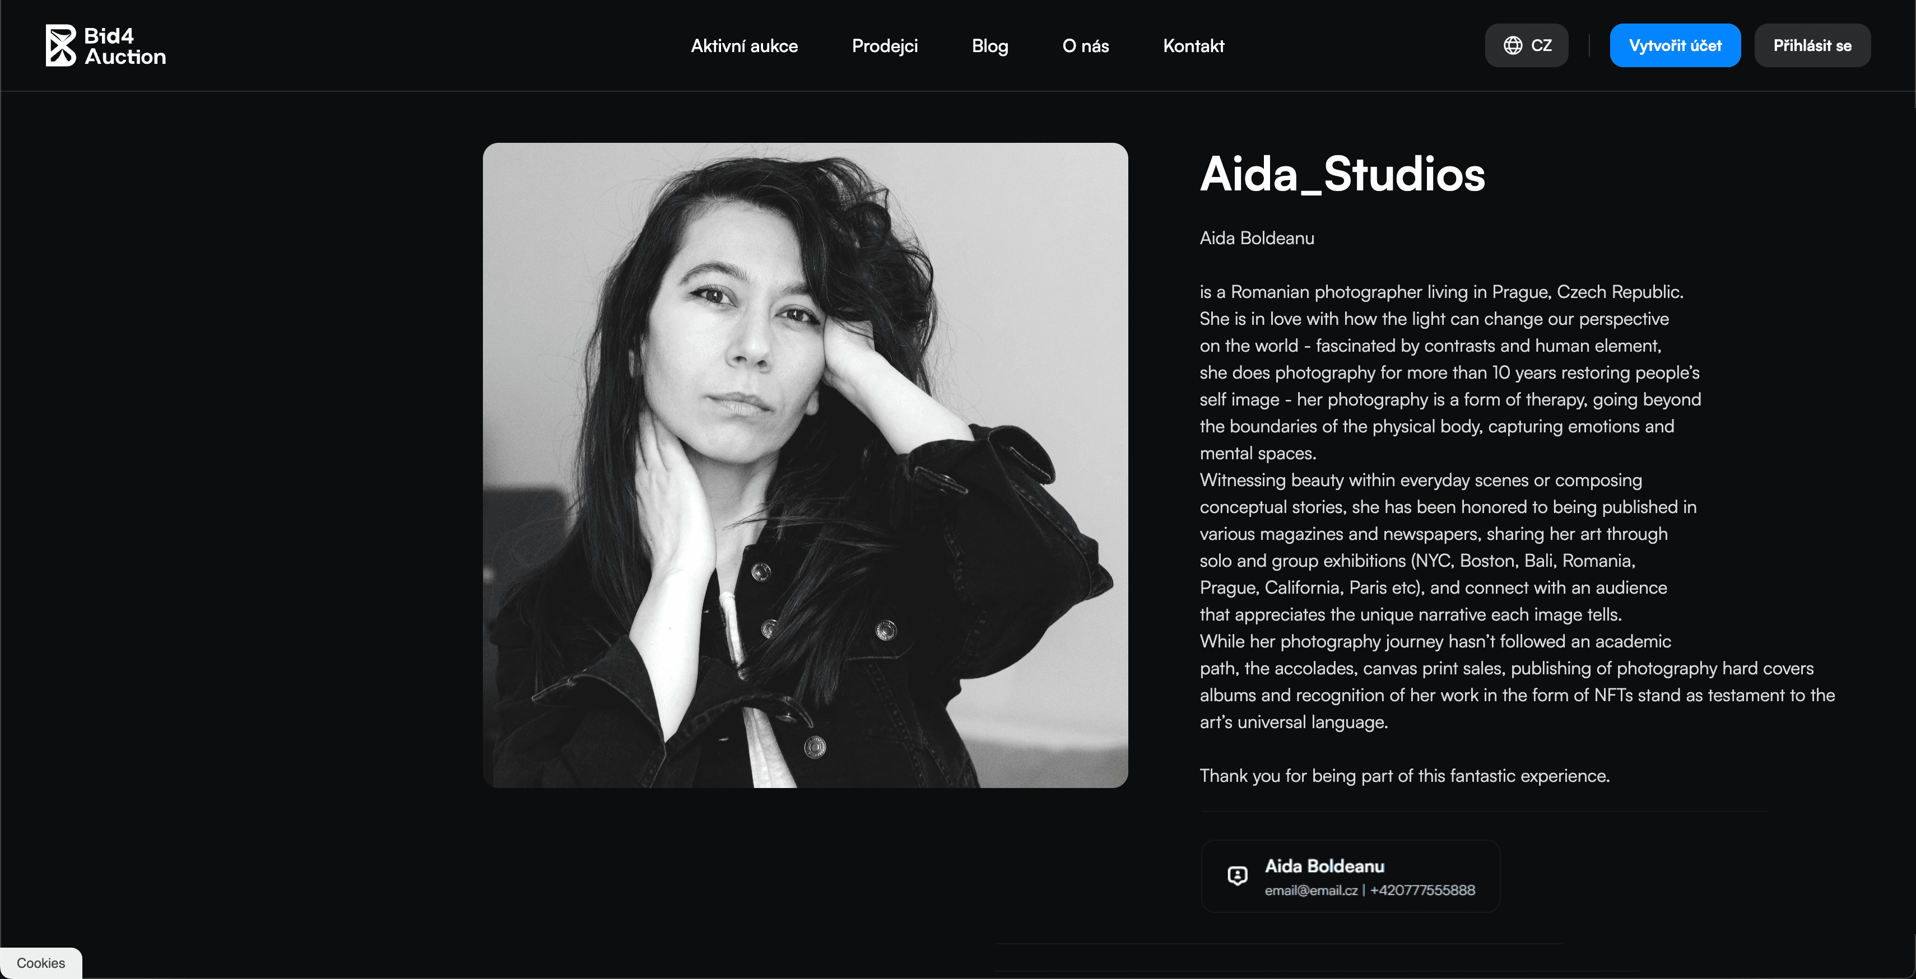Go to Prodejci page
The width and height of the screenshot is (1916, 979).
(885, 46)
